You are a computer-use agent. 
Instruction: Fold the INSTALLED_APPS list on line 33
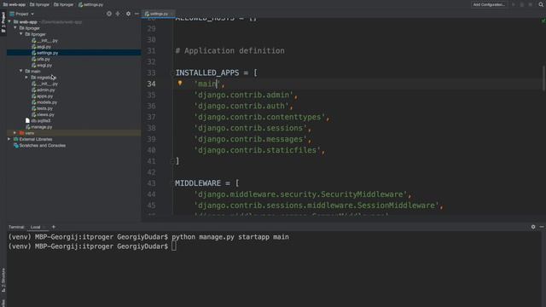[172, 72]
